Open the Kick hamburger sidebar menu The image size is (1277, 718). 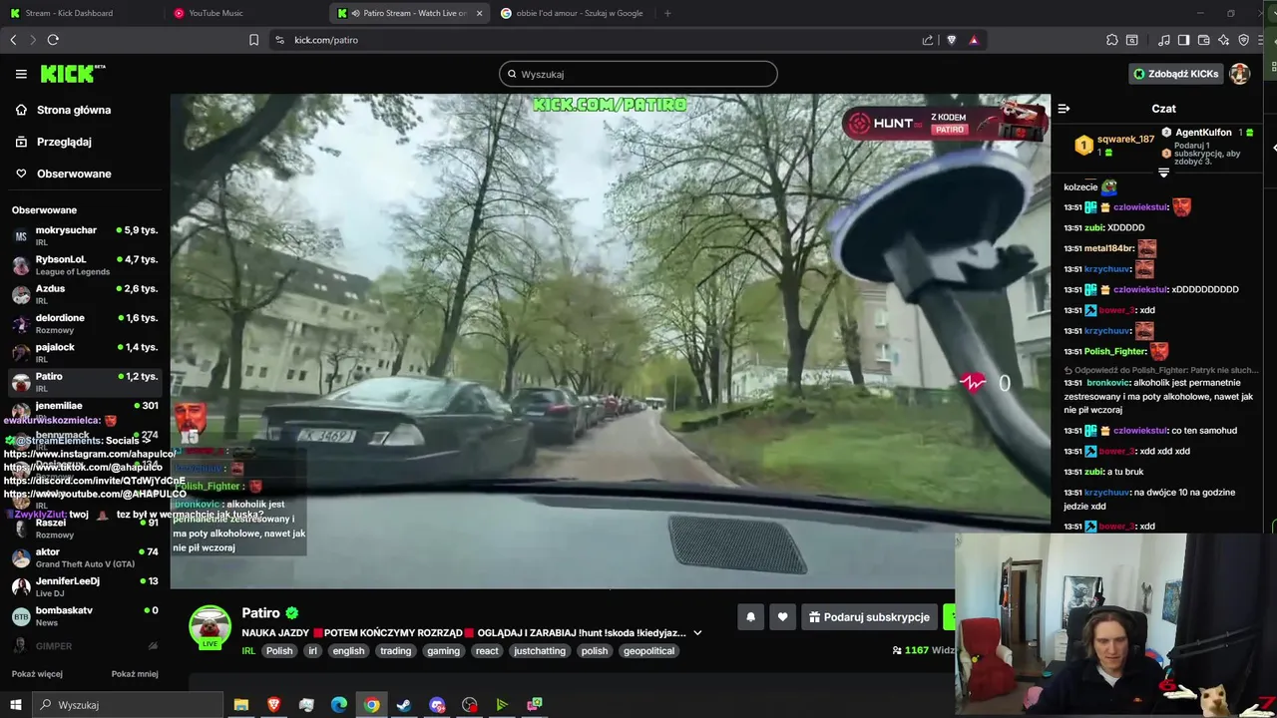click(21, 74)
